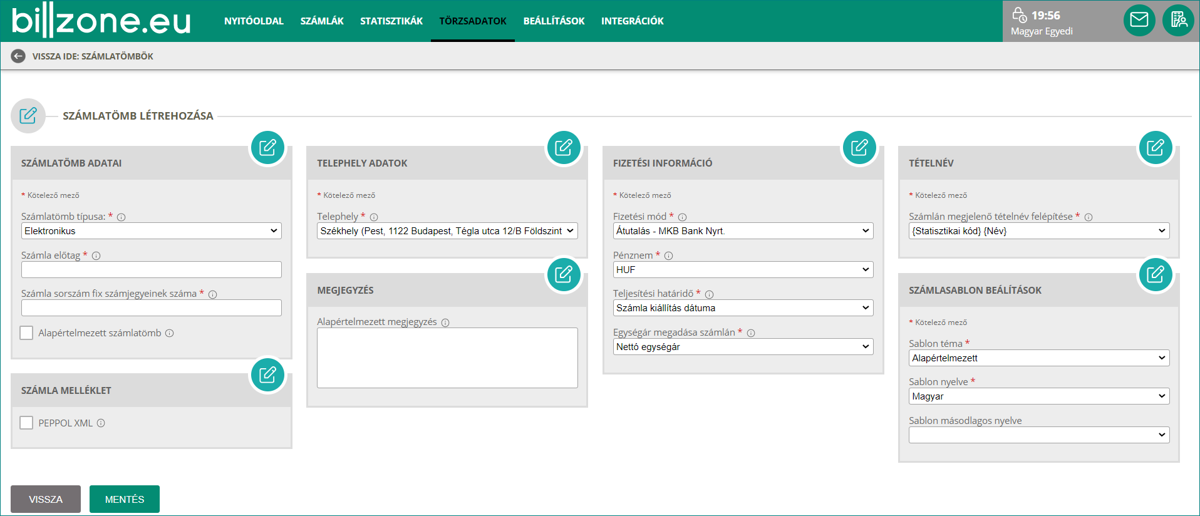Image resolution: width=1200 pixels, height=516 pixels.
Task: Open Egységár megadása dropdown showing Nettó egységár
Action: pos(743,347)
